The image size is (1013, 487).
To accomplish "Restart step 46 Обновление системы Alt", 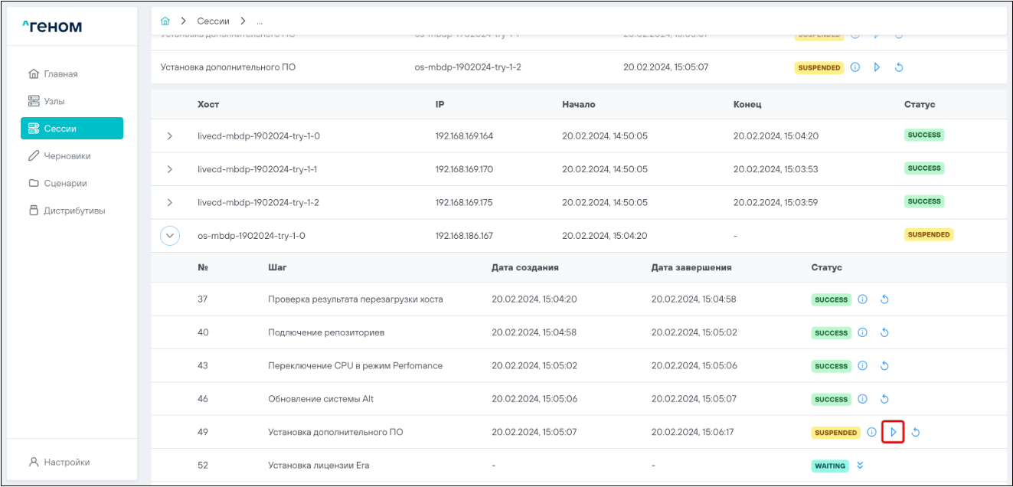I will 884,399.
